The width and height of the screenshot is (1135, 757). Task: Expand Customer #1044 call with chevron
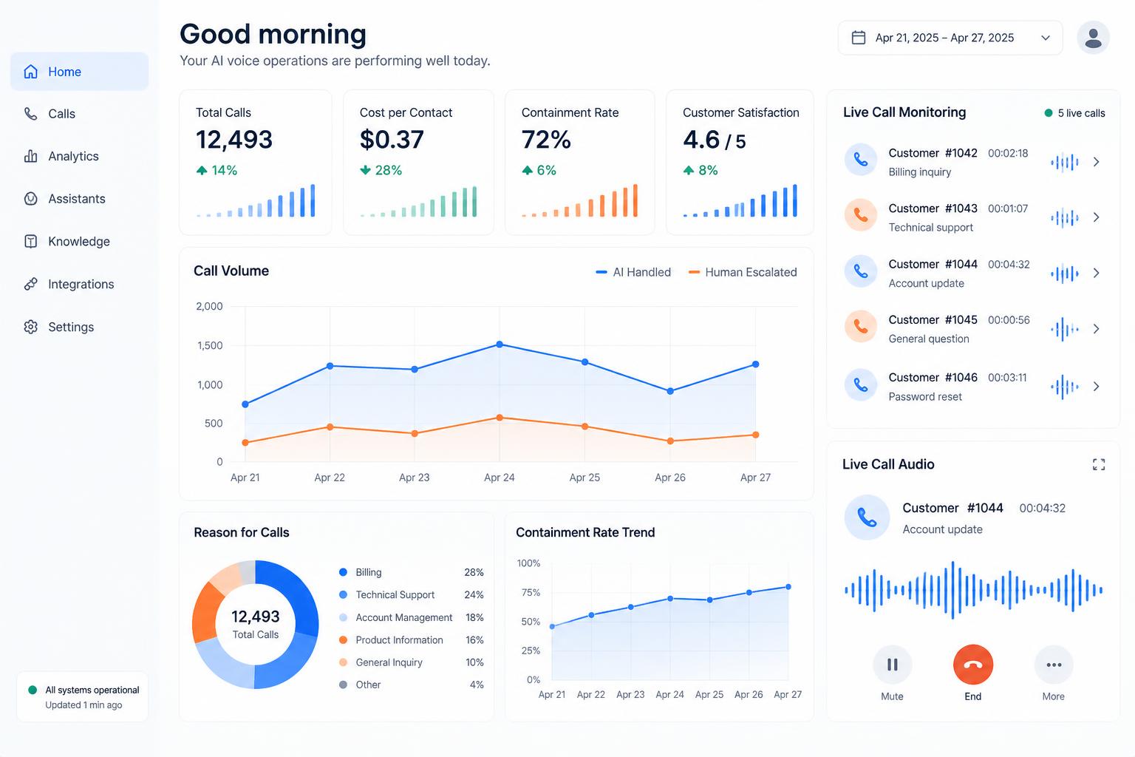[x=1097, y=274]
